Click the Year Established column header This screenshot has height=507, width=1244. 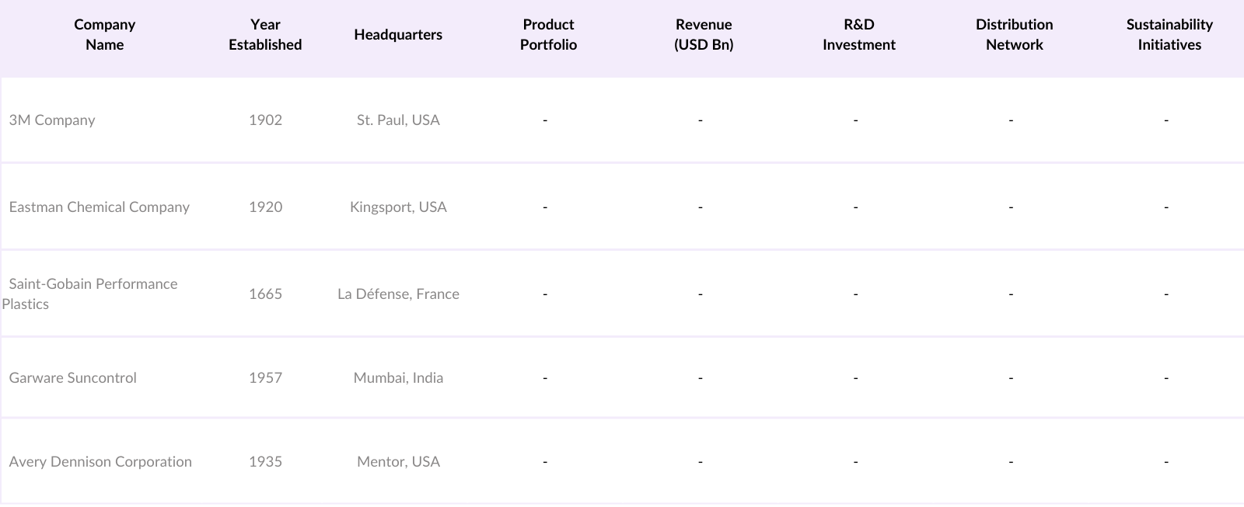tap(265, 35)
